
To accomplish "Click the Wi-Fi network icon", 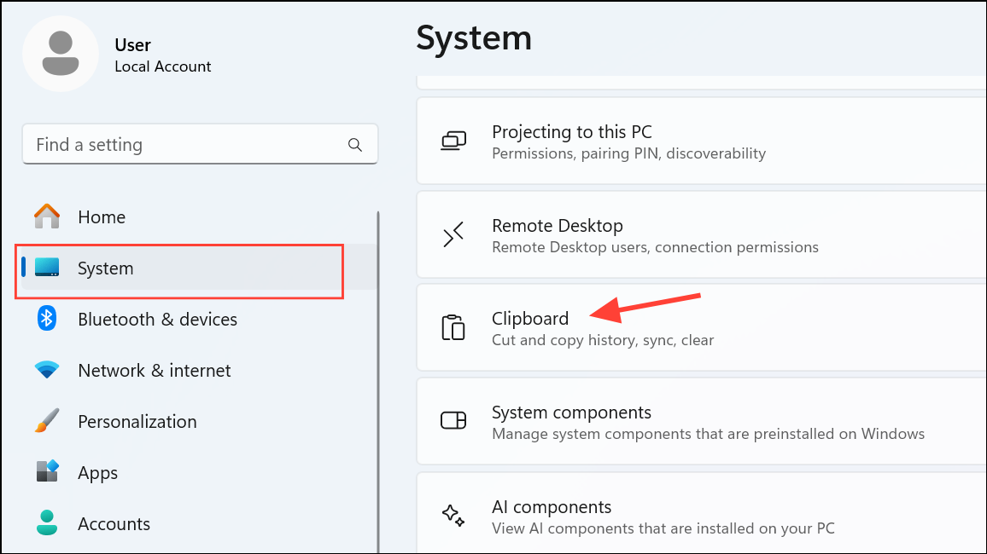I will pyautogui.click(x=47, y=371).
